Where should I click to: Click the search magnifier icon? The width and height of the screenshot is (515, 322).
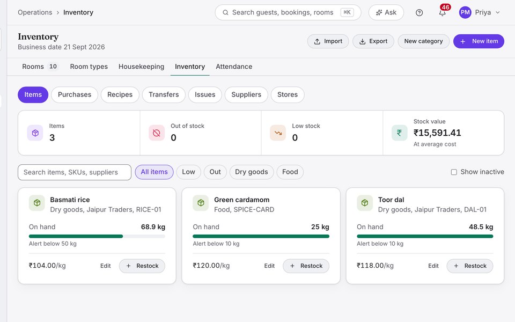(225, 12)
